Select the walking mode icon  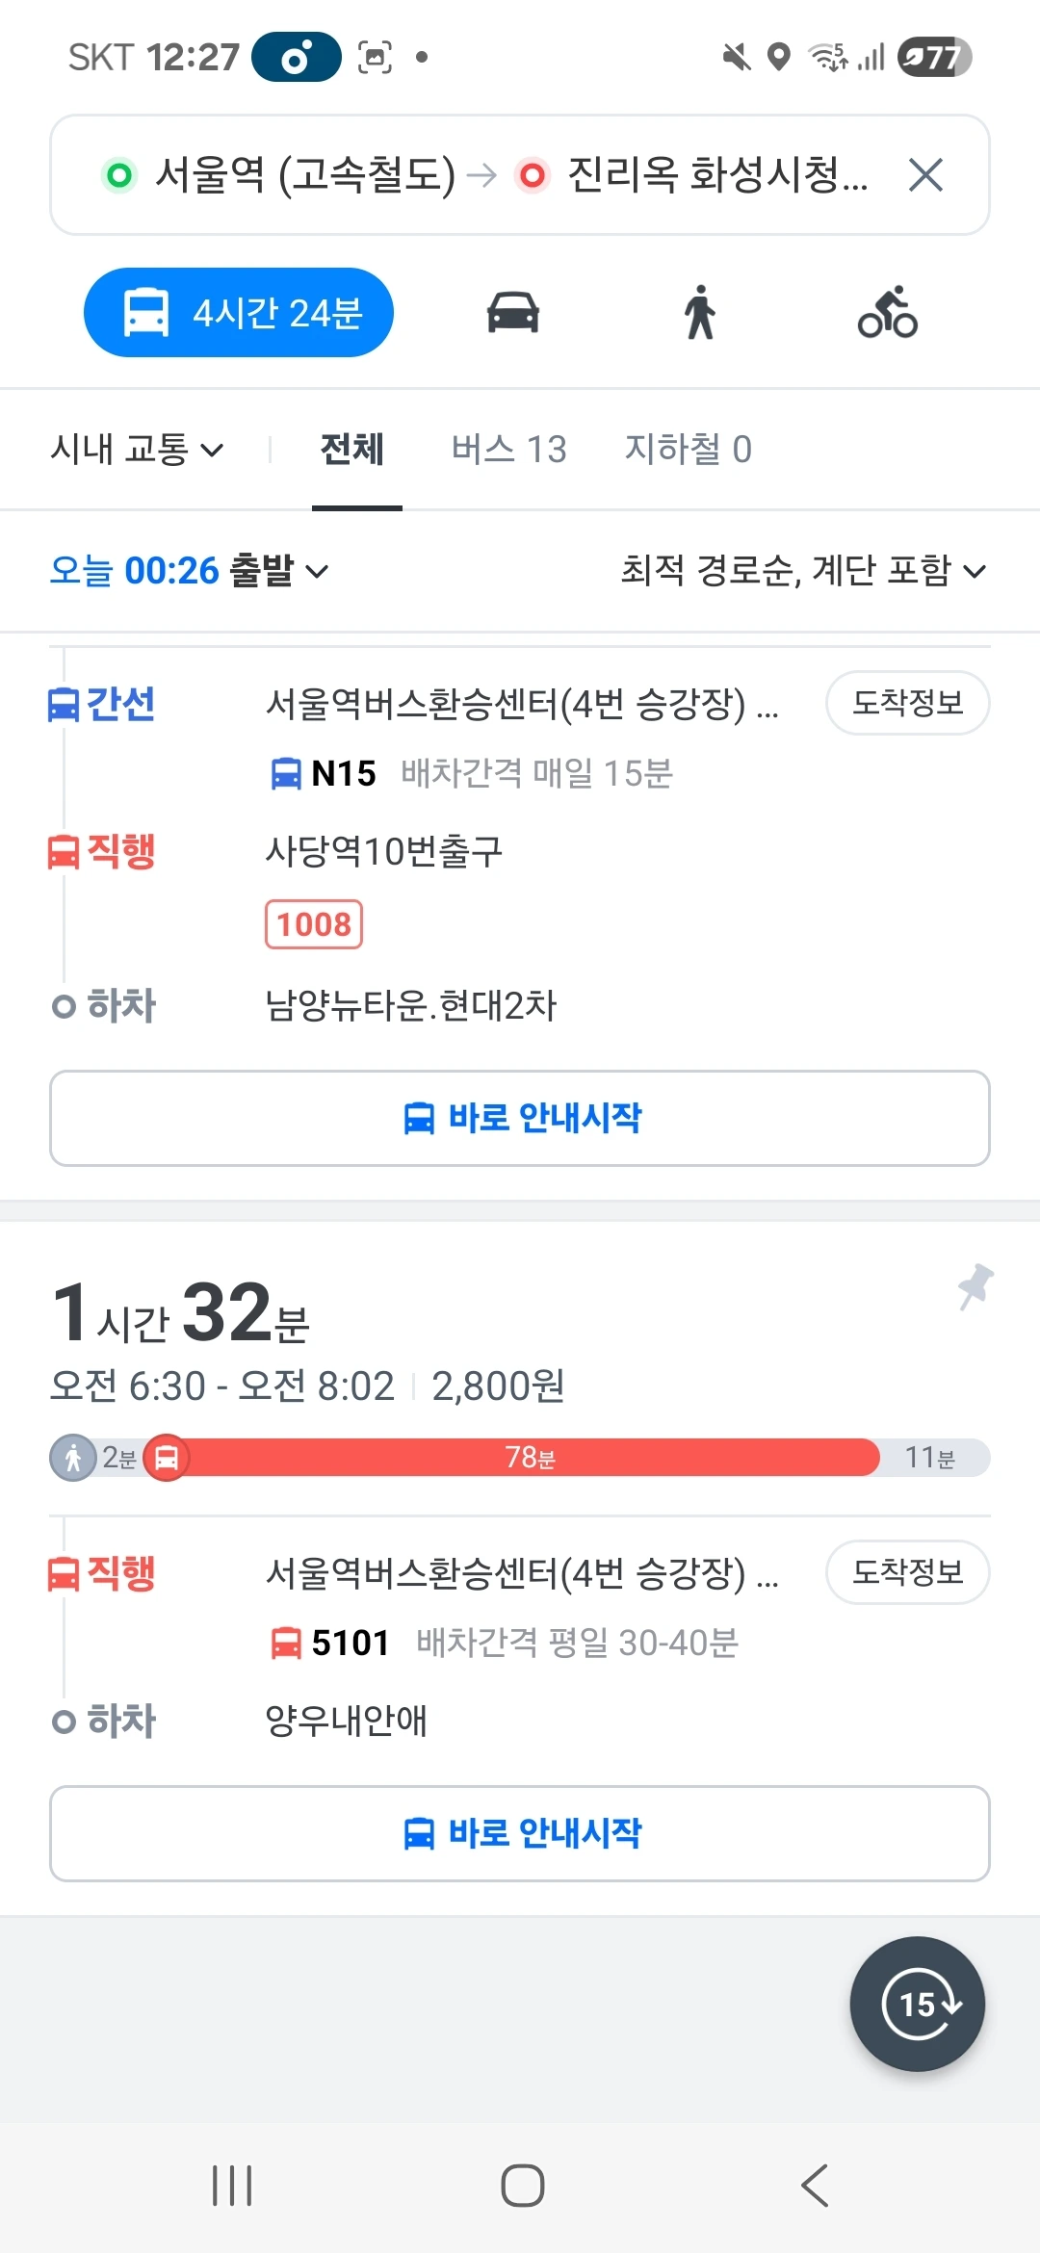tap(700, 313)
